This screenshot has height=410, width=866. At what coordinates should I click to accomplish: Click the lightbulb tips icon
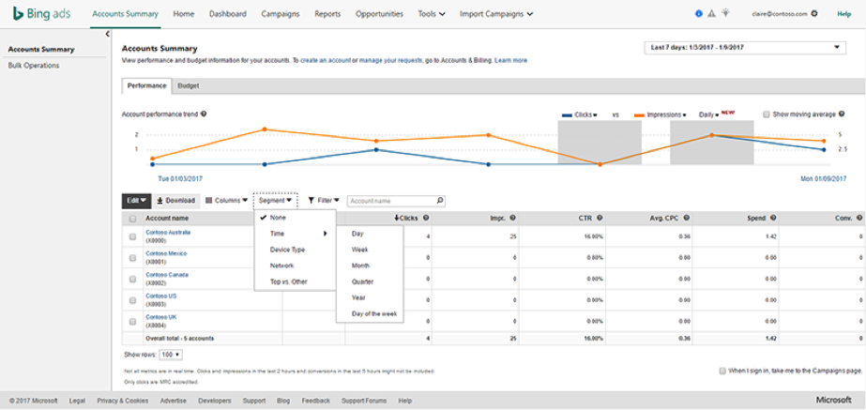coord(725,13)
